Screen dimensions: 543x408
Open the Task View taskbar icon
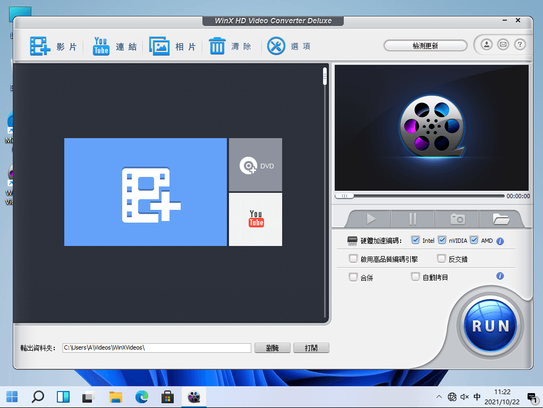89,397
